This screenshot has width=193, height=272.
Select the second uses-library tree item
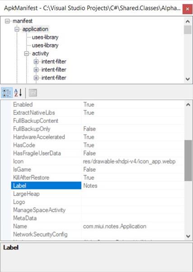point(45,45)
